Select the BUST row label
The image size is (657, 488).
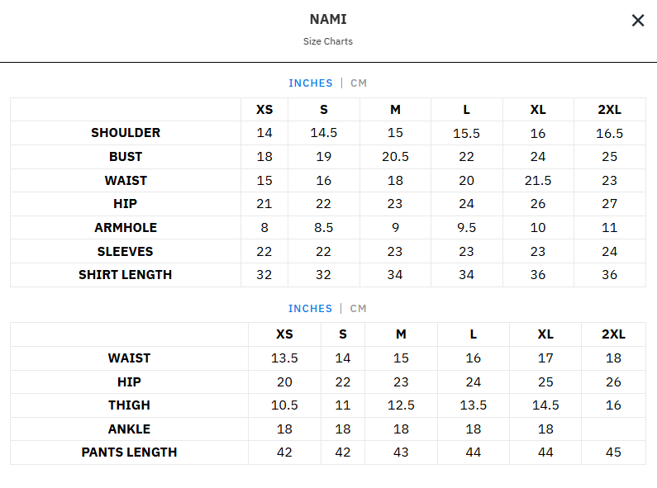pos(126,157)
